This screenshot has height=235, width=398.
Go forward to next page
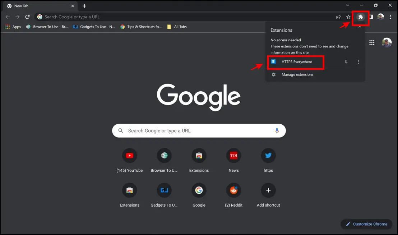coord(17,17)
